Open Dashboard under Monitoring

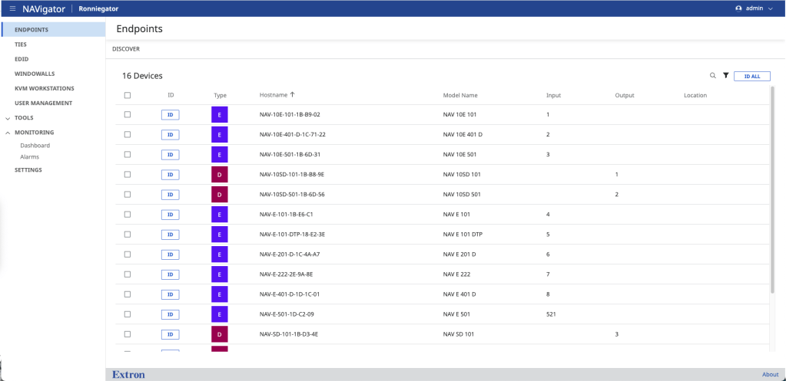(x=35, y=145)
